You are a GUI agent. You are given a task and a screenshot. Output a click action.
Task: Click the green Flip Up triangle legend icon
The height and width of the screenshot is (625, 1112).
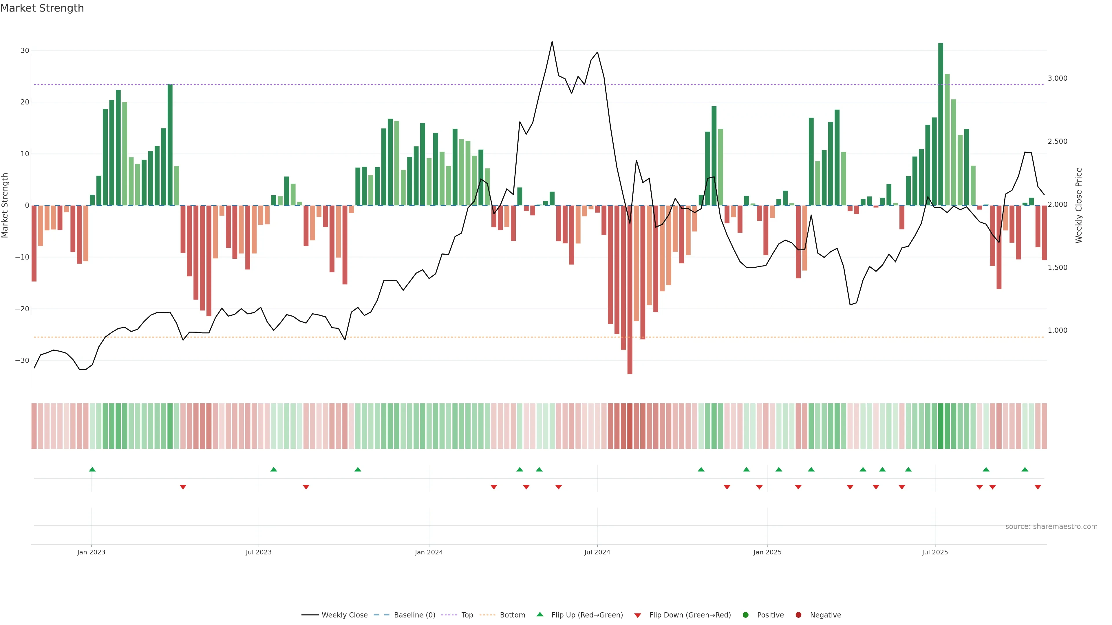(539, 615)
